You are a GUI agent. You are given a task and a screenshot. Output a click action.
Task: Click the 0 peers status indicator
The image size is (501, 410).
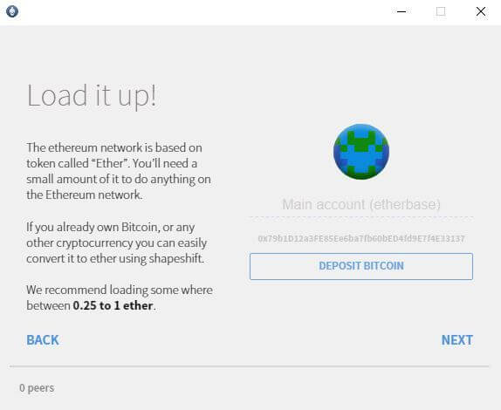pyautogui.click(x=37, y=388)
